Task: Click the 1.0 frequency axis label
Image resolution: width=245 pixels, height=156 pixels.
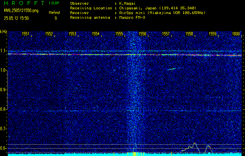Action: click(x=3, y=70)
